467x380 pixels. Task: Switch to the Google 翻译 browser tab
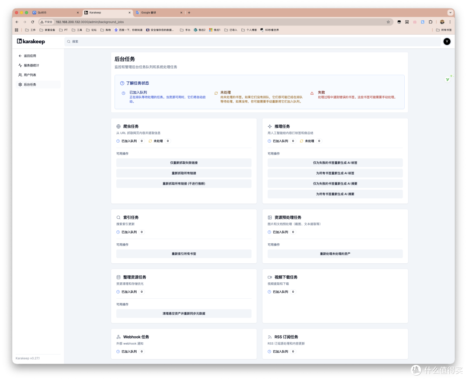(158, 13)
